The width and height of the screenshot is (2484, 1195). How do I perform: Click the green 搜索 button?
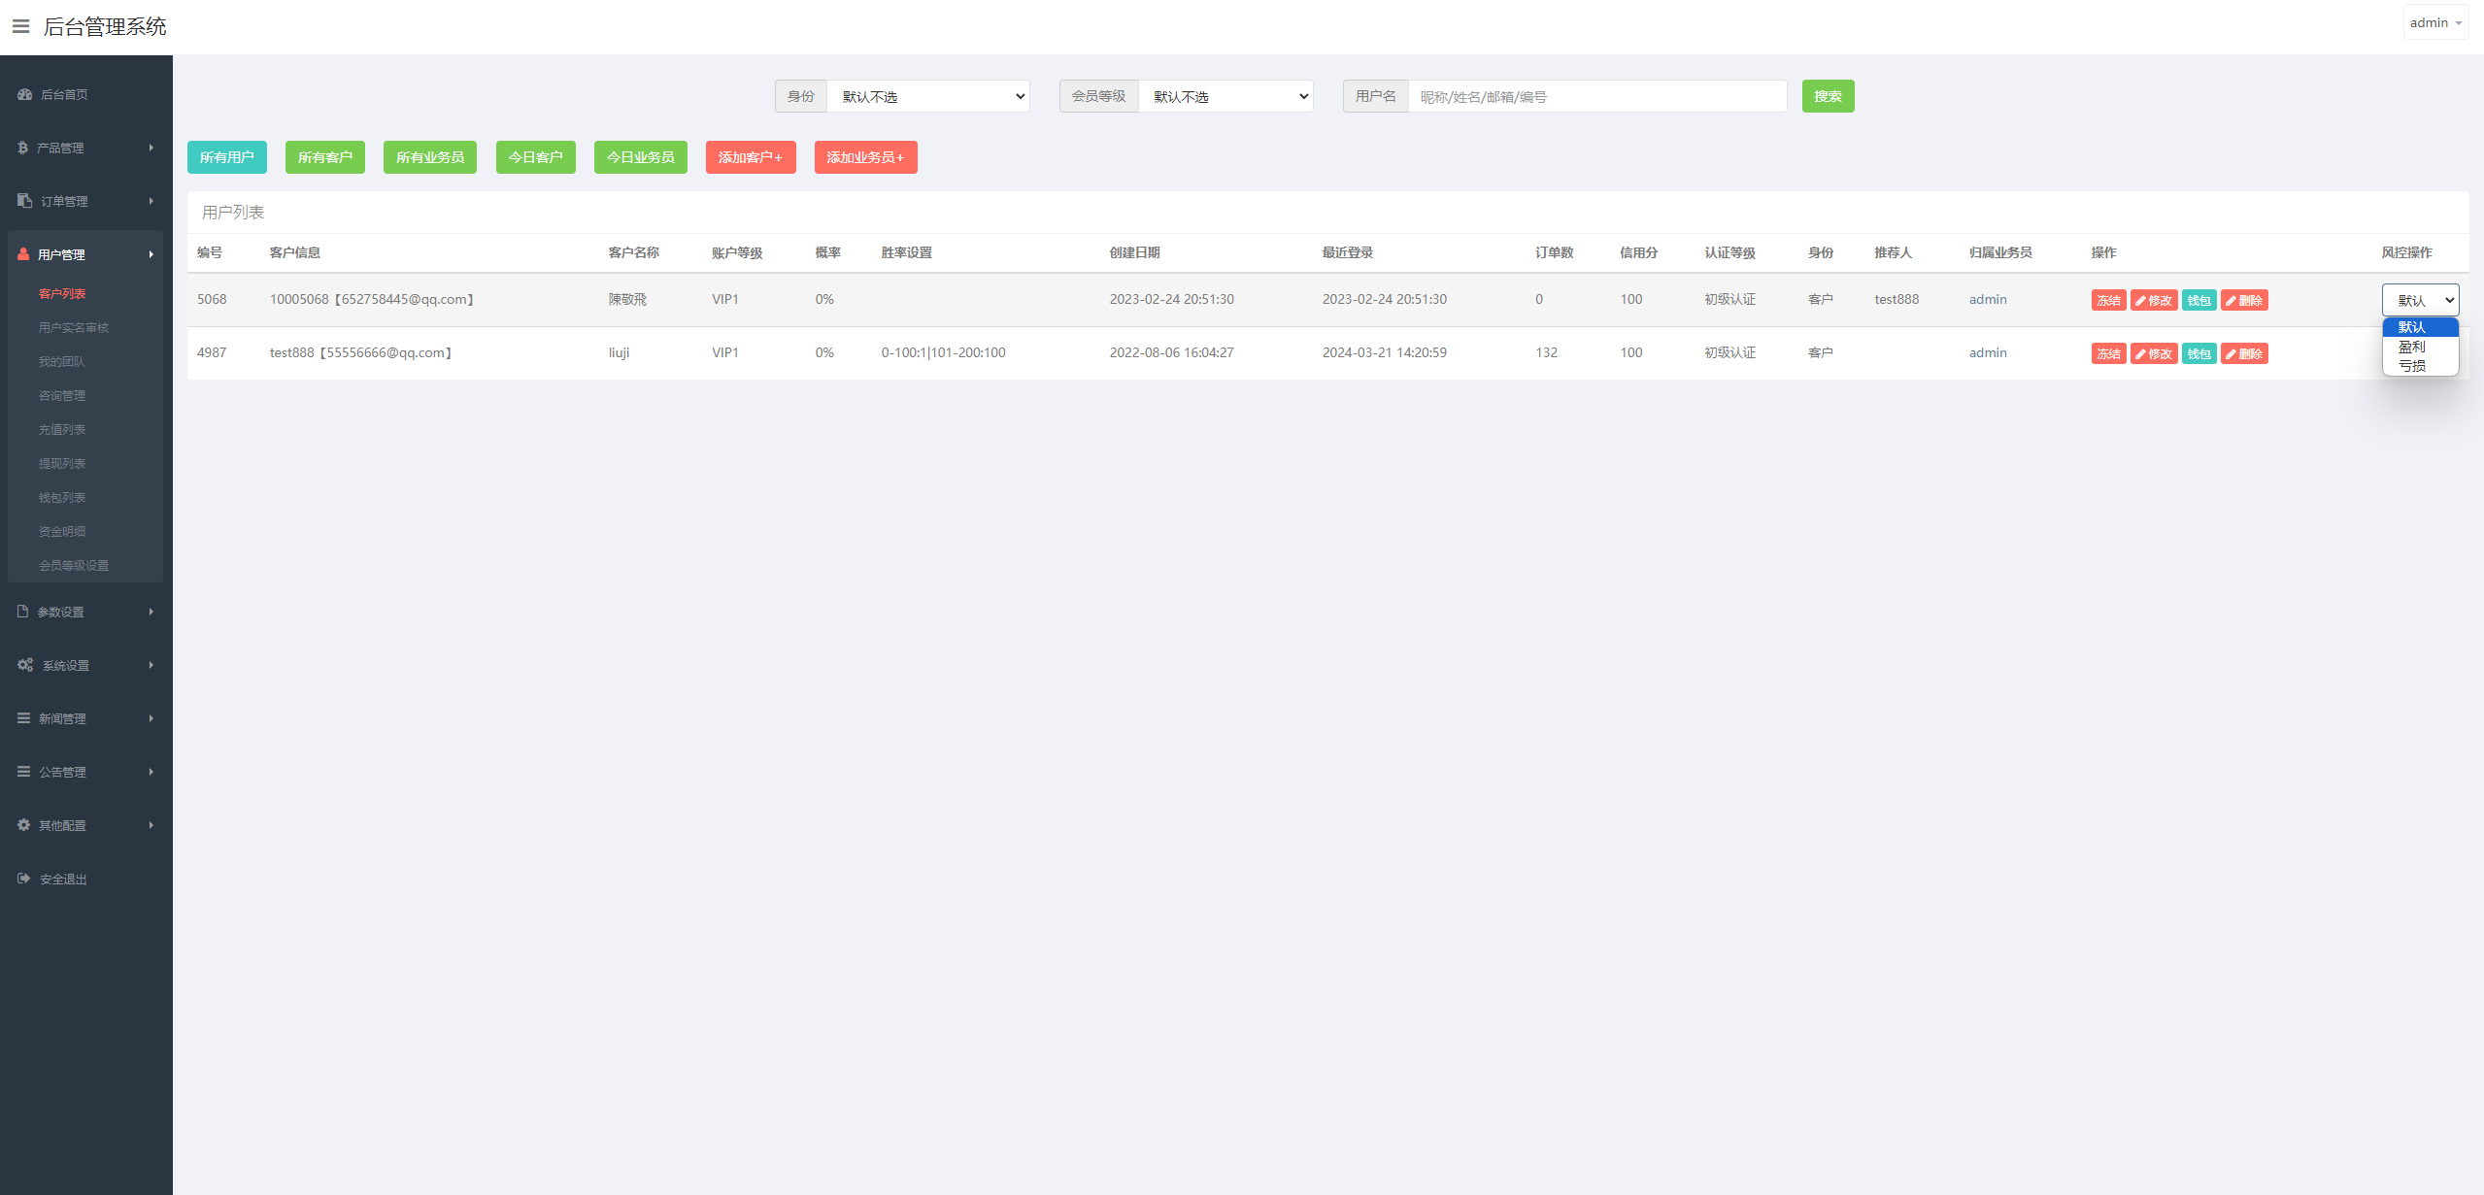(x=1827, y=96)
